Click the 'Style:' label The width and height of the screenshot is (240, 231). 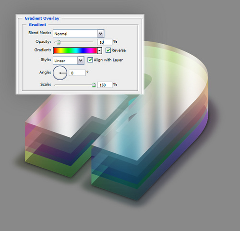point(46,60)
